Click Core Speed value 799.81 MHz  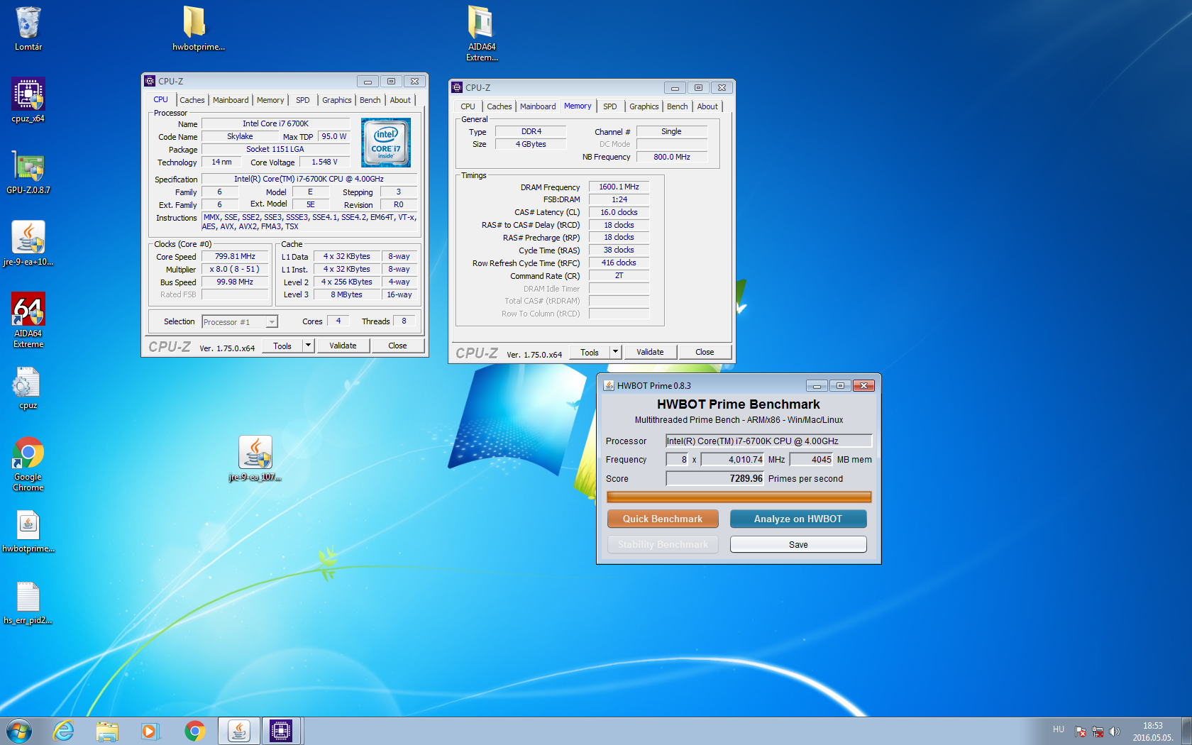pos(235,257)
